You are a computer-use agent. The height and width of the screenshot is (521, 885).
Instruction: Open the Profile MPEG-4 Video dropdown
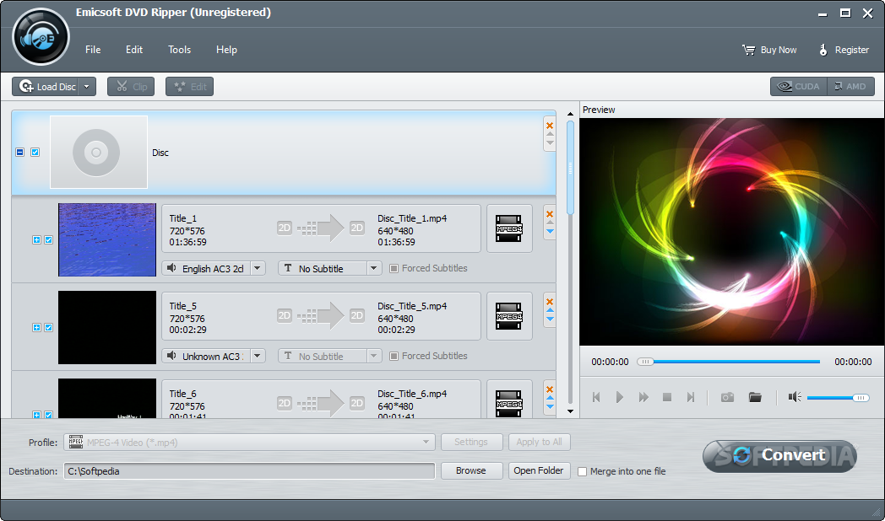pyautogui.click(x=249, y=442)
